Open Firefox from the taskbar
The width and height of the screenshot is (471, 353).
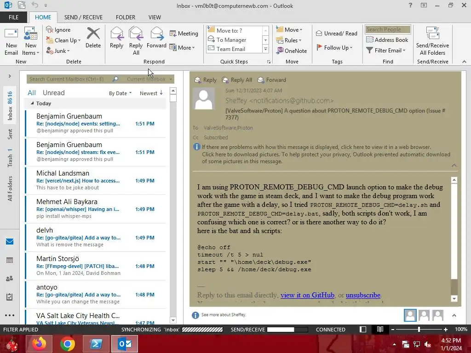[39, 344]
